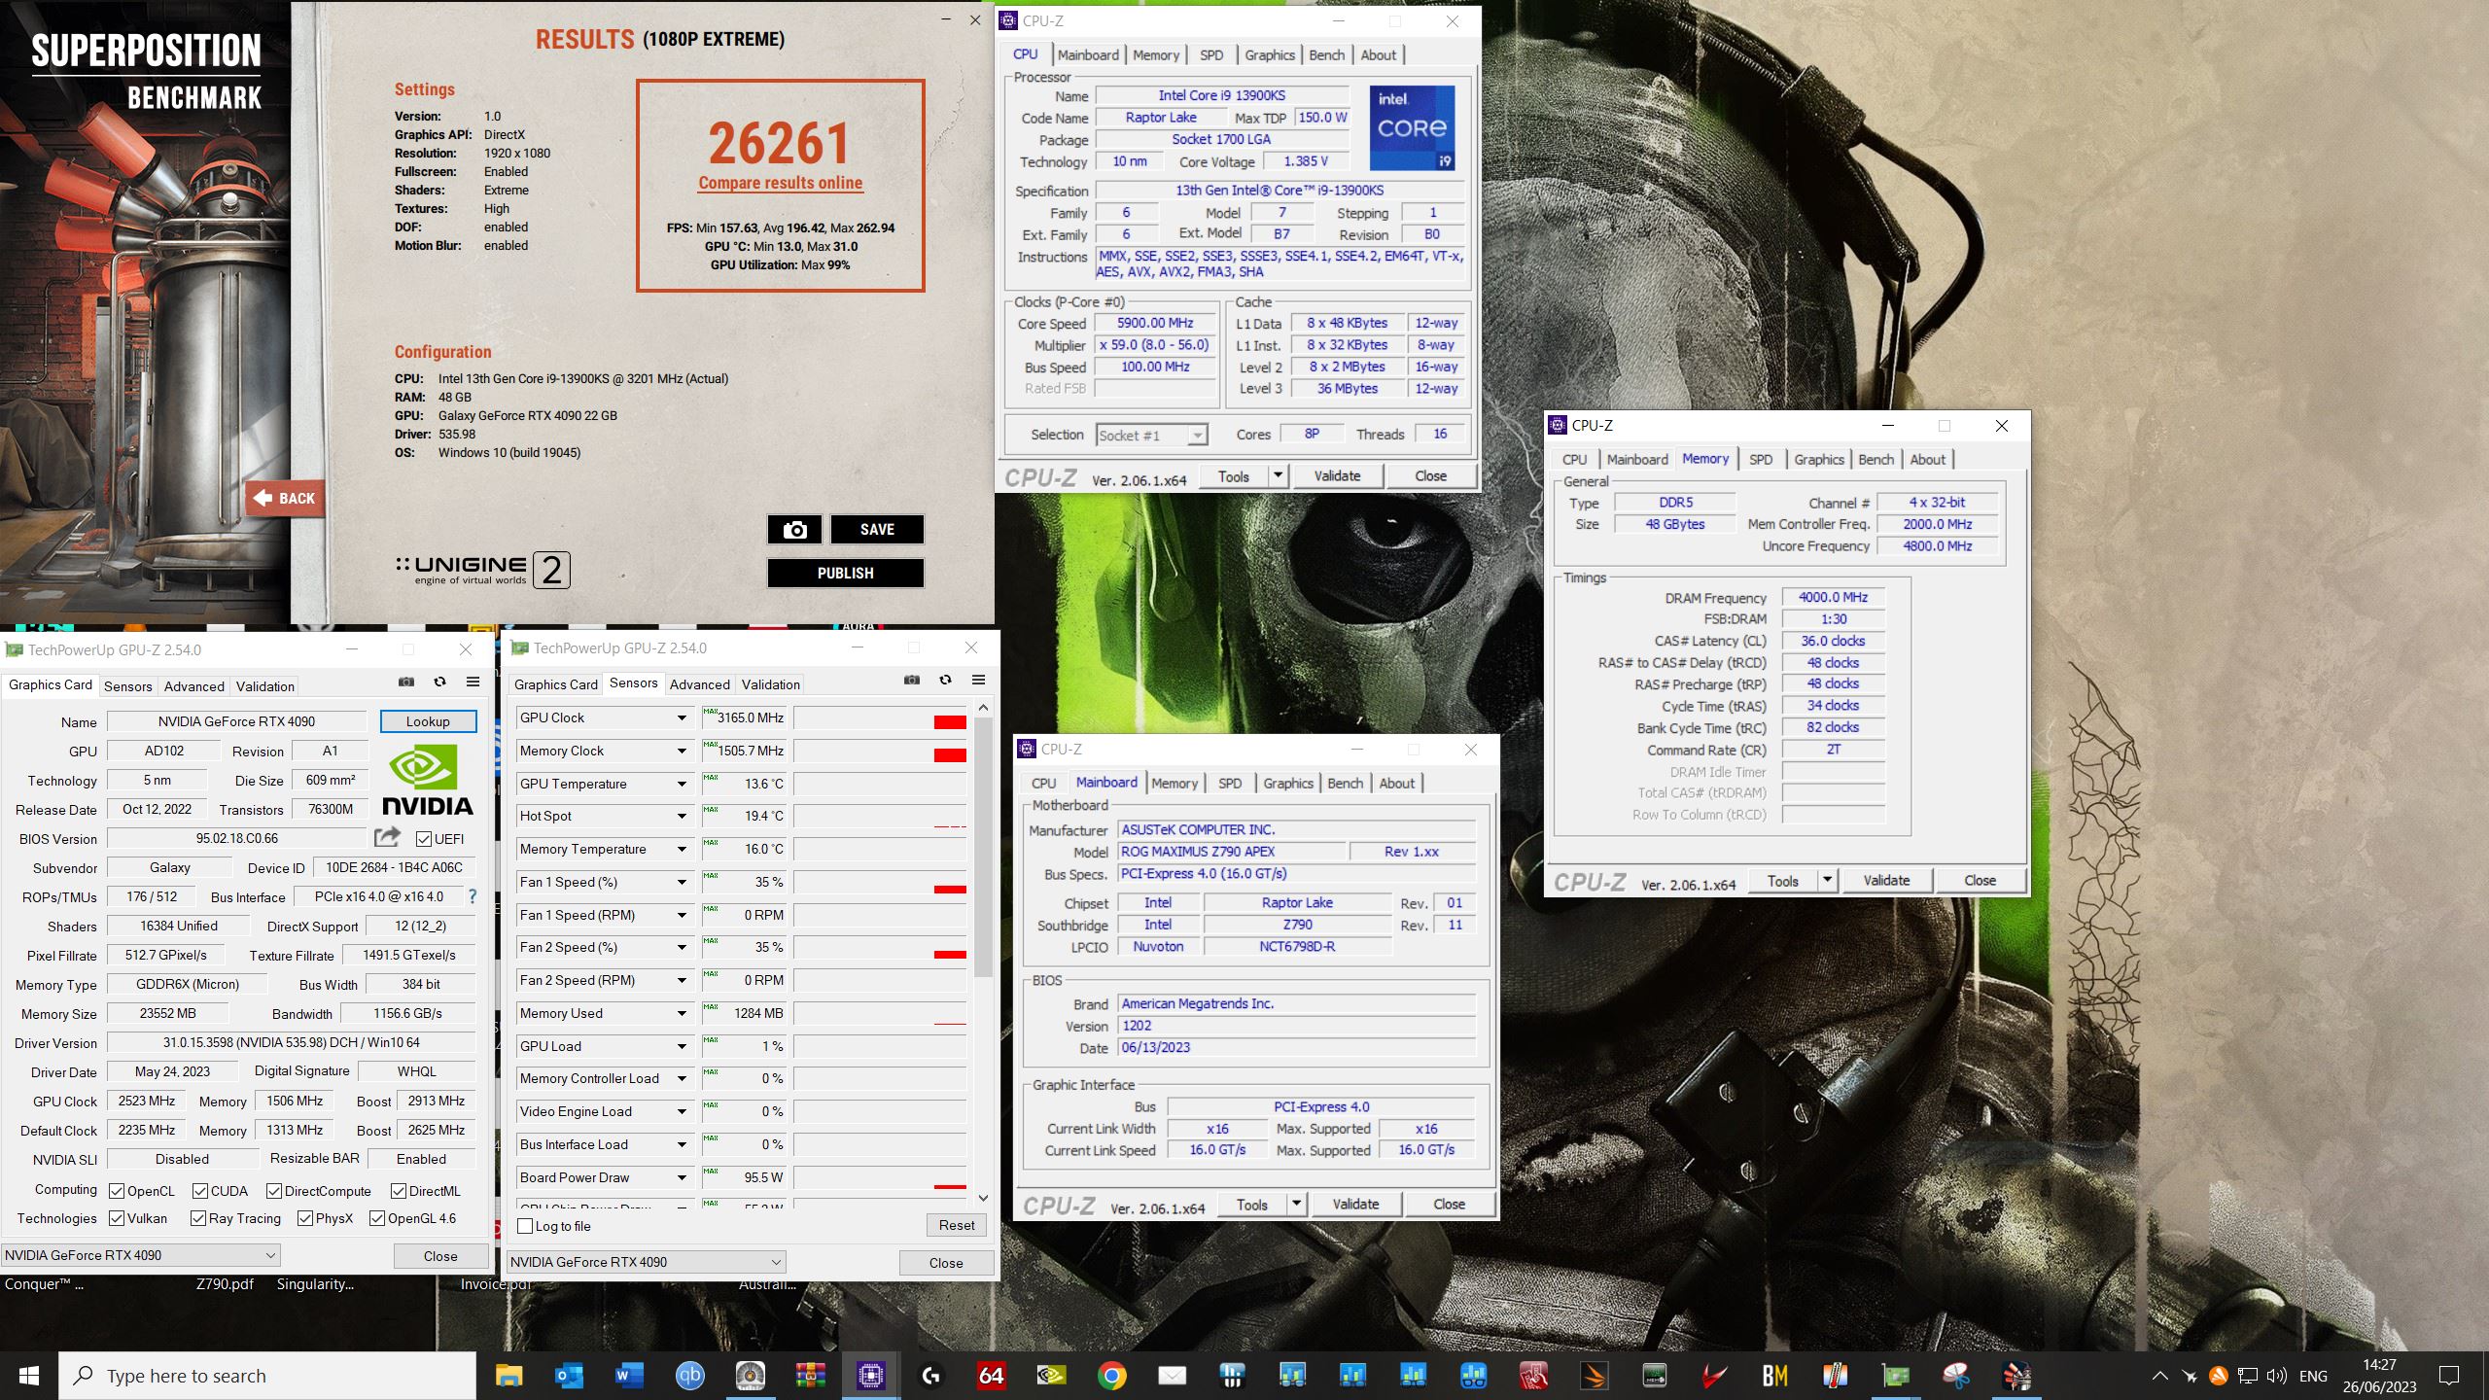The image size is (2489, 1400).
Task: Click scroll down arrow in sensors list
Action: pos(983,1198)
